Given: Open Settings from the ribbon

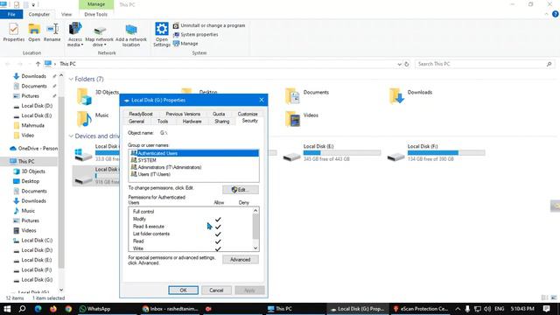Looking at the screenshot, I should pyautogui.click(x=161, y=34).
